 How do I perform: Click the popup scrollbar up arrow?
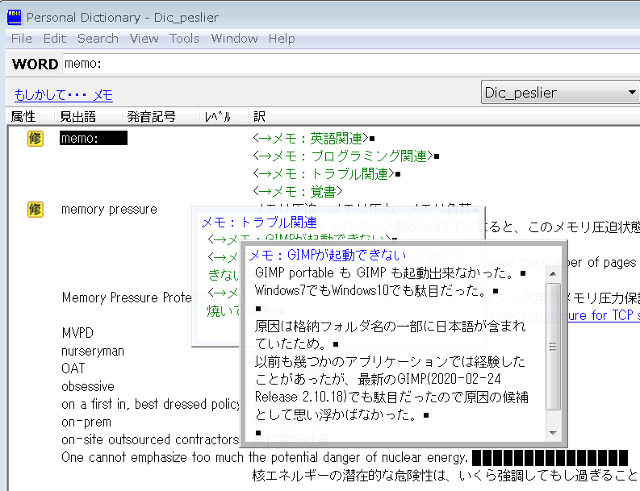tap(553, 273)
